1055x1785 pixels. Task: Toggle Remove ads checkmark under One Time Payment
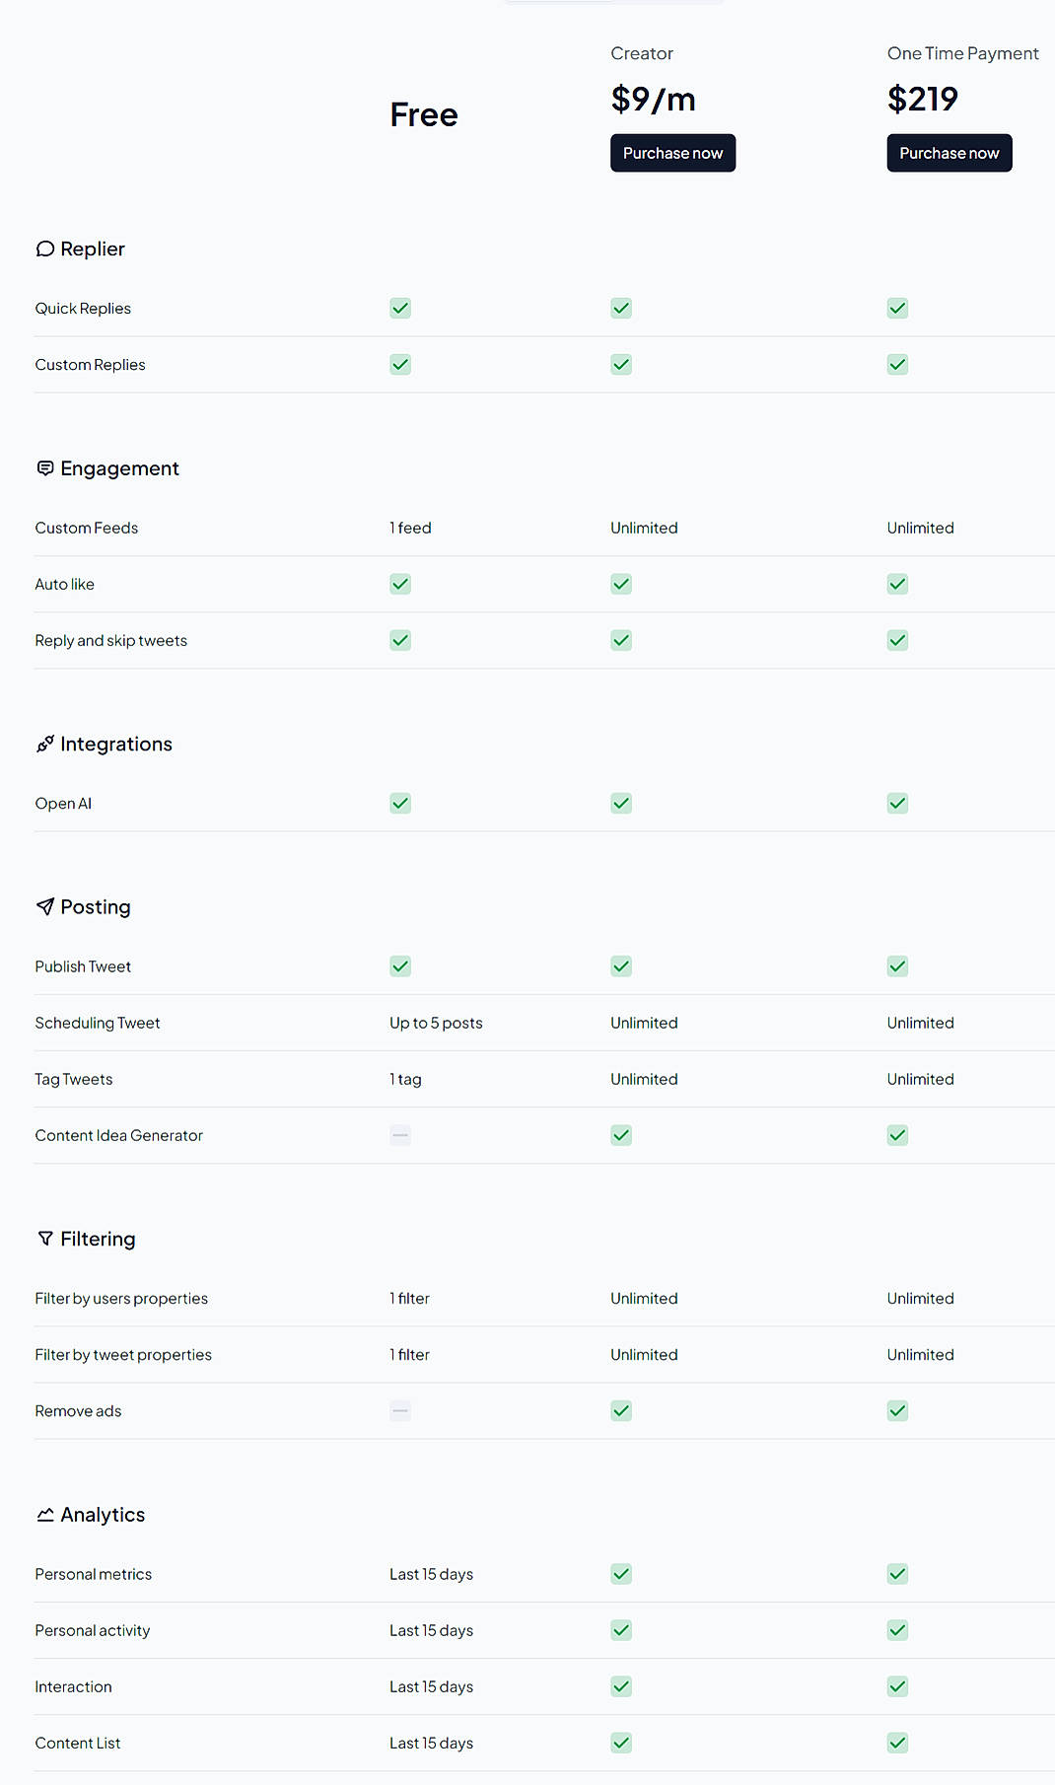[897, 1410]
